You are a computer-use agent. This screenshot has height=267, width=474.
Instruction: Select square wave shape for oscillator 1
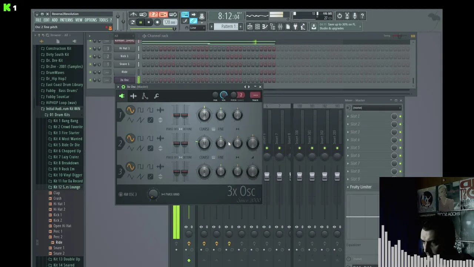click(140, 110)
